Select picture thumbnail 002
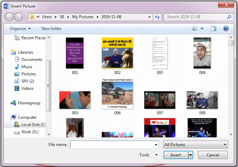238x167 pixels. pos(117,53)
